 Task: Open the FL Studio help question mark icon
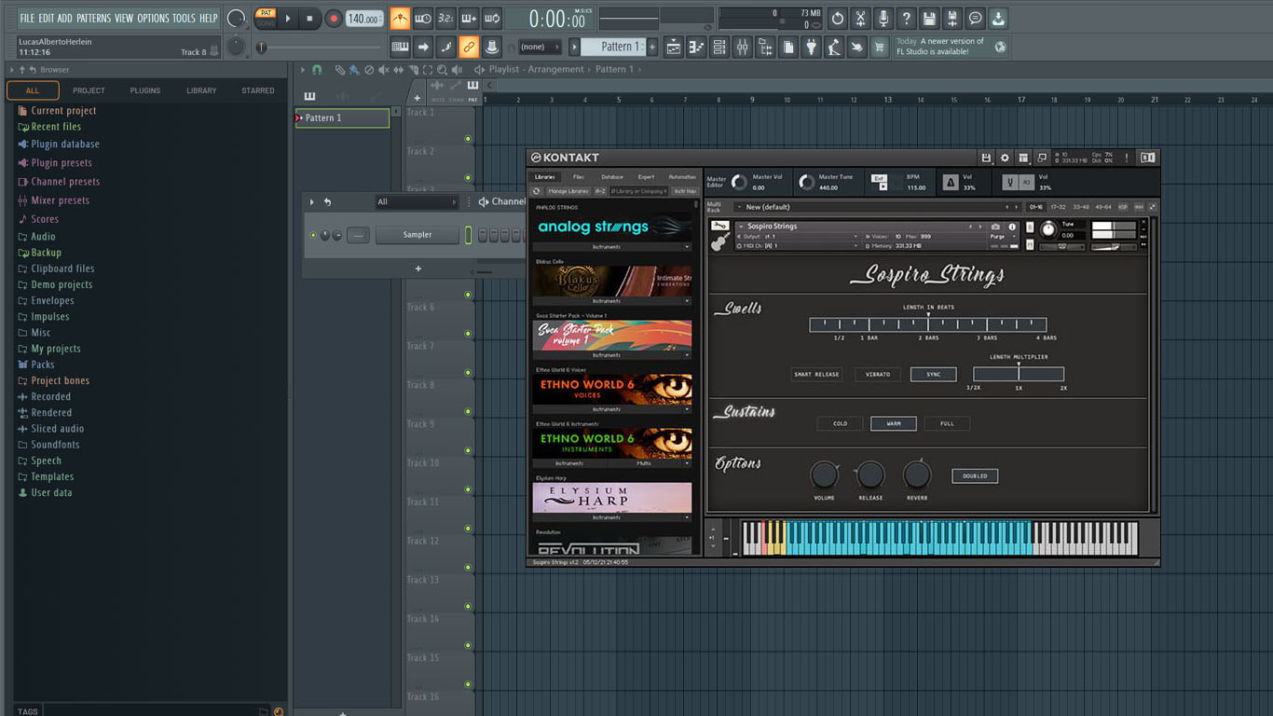click(x=906, y=18)
